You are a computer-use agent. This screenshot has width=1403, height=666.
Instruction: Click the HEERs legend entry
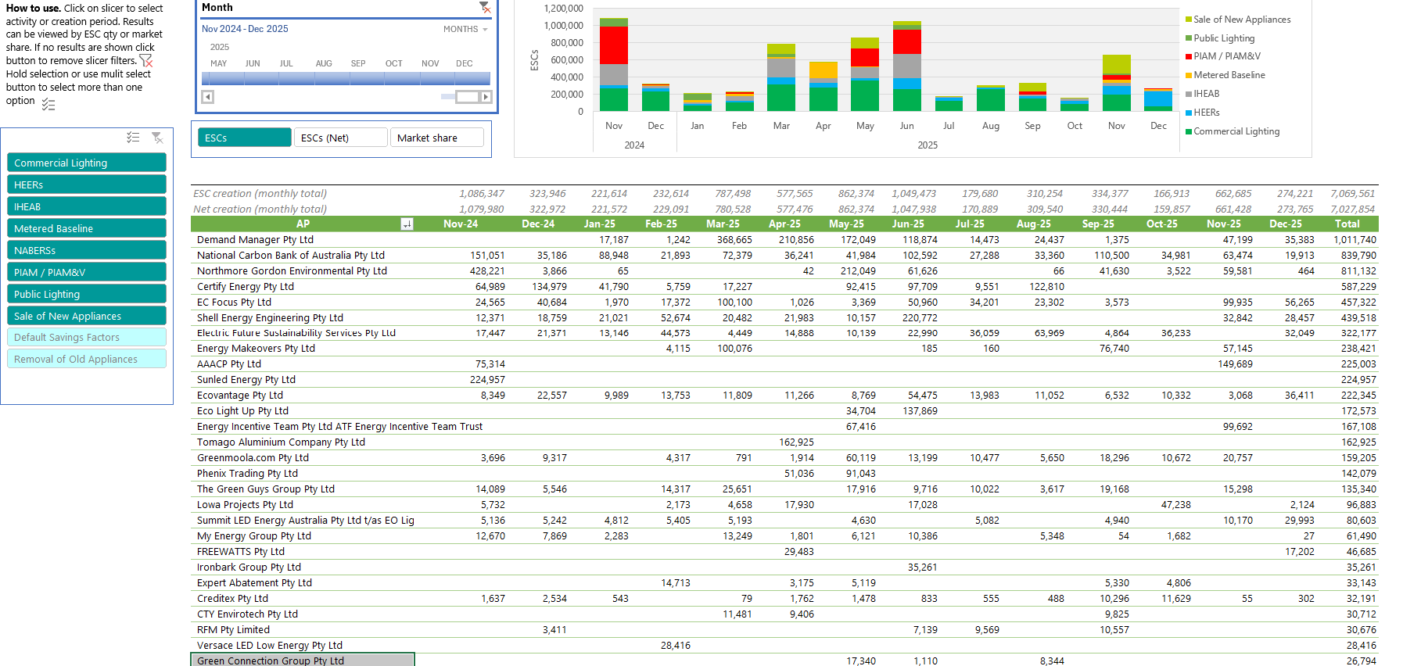(x=1203, y=113)
